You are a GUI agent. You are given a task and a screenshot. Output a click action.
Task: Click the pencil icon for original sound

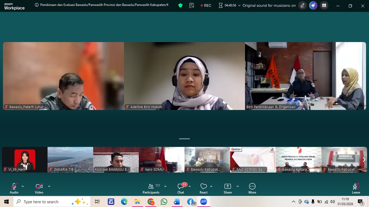coord(303,5)
